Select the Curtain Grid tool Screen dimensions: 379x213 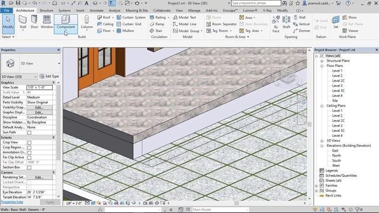point(129,24)
